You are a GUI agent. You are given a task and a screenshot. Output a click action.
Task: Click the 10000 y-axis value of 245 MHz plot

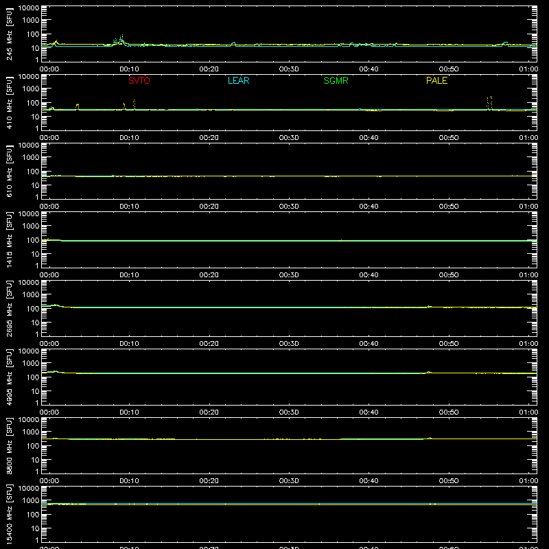coord(29,8)
